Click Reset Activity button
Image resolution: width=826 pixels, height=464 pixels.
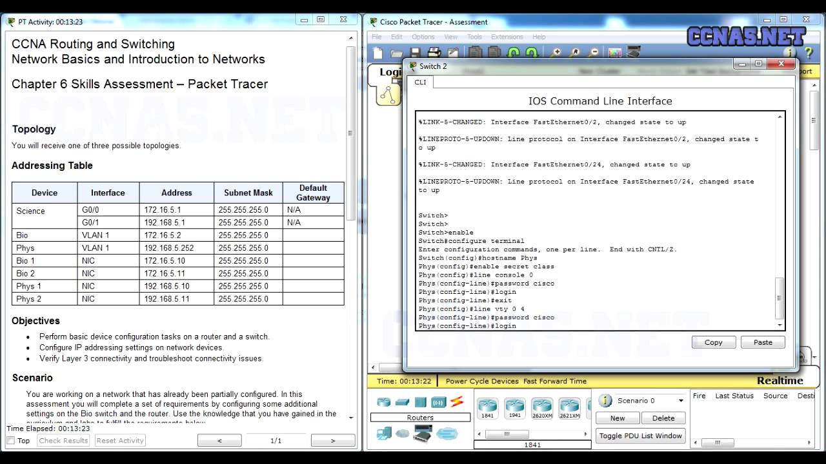coord(120,441)
